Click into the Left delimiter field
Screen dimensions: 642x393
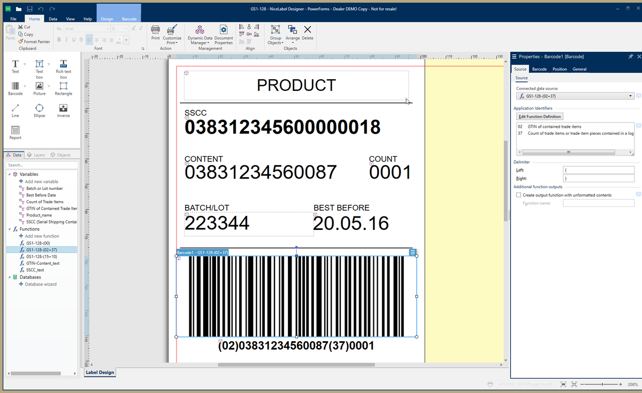coord(599,170)
